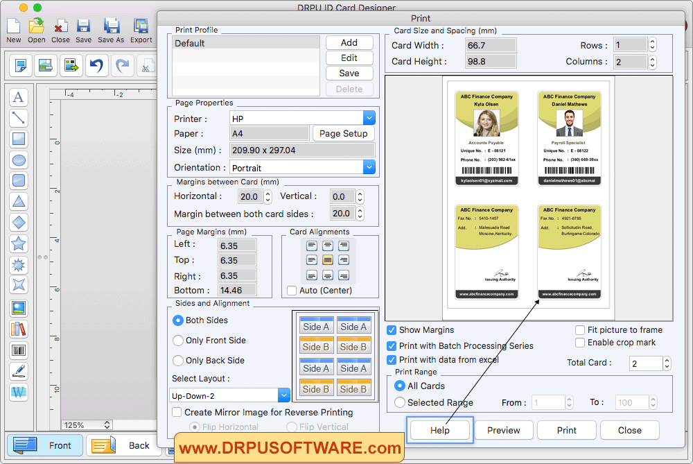Select the Signature tool
Screen dimensions: 693x464
pos(19,371)
